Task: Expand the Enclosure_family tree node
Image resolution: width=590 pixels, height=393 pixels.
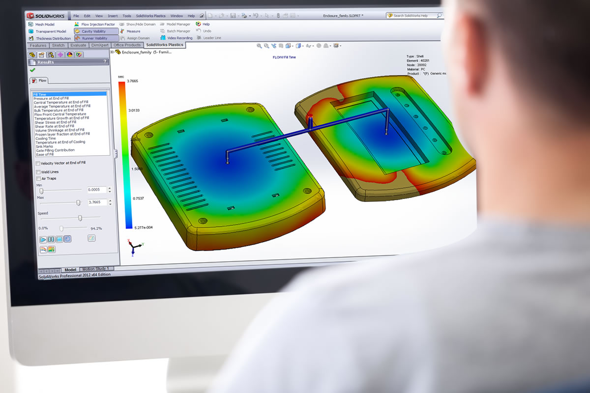Action: 112,52
